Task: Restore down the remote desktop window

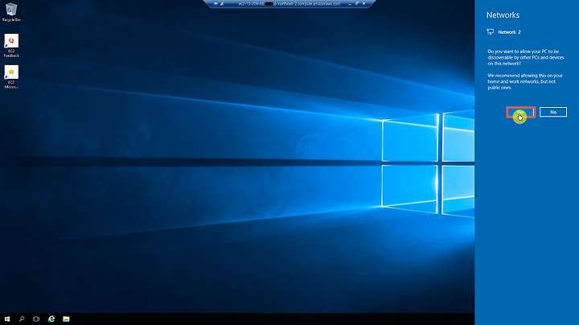Action: (357, 3)
